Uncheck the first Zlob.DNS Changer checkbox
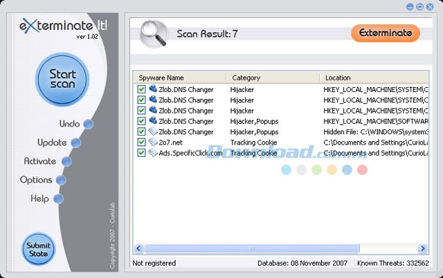 coord(142,90)
